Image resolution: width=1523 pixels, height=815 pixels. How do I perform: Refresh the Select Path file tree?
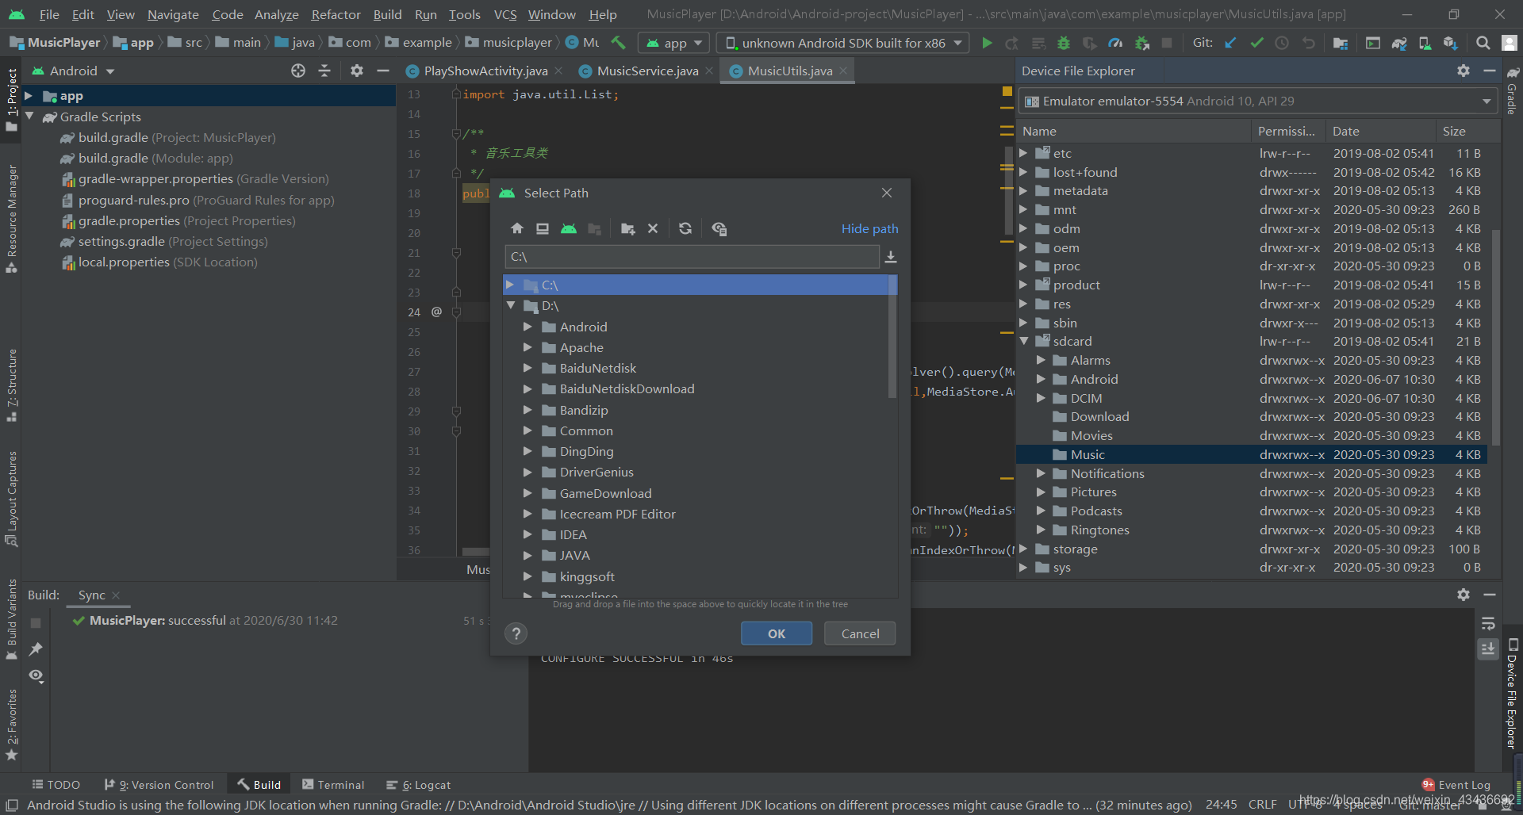[x=685, y=228]
